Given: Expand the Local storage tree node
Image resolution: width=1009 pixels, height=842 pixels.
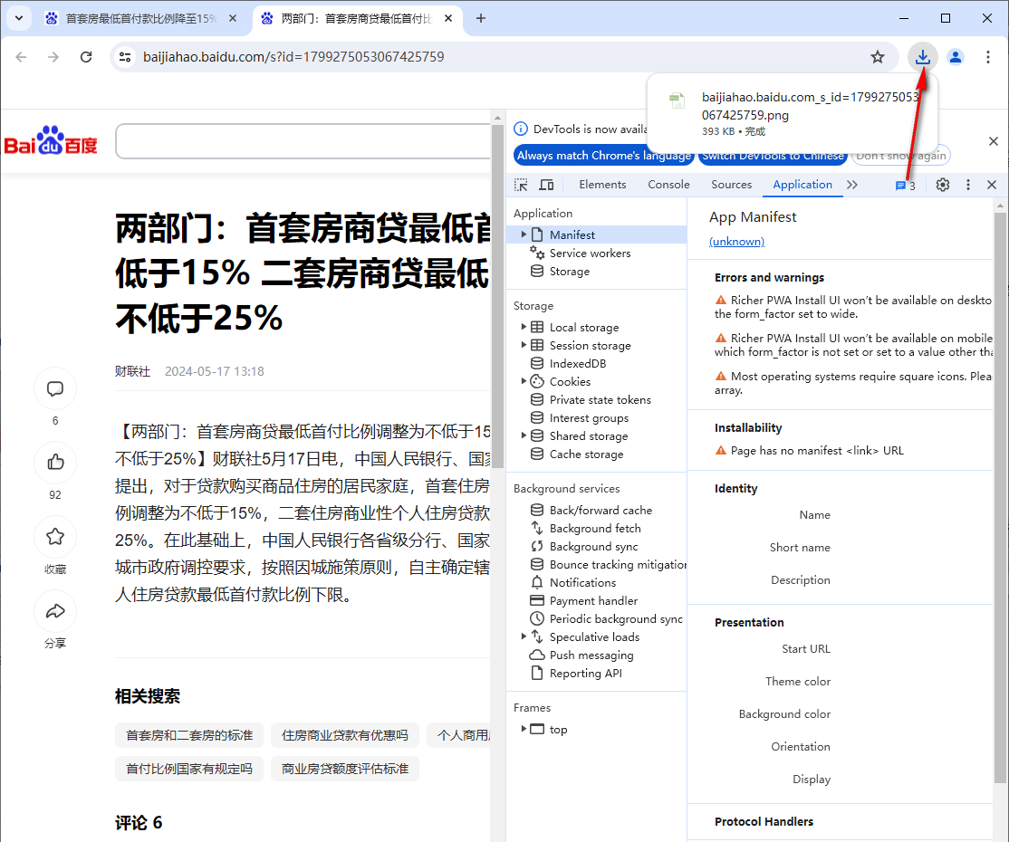Looking at the screenshot, I should [x=524, y=327].
